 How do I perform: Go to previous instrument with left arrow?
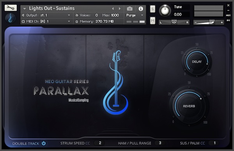113,9
